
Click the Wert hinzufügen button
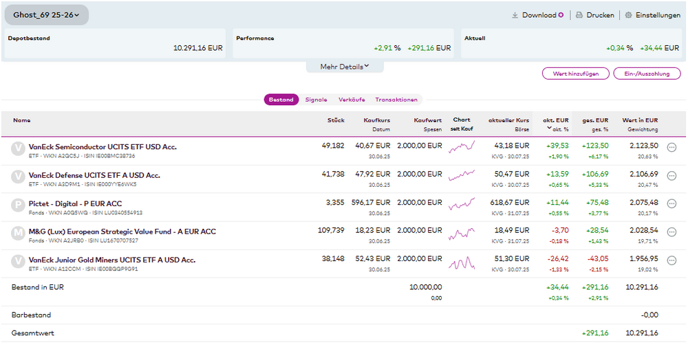click(575, 74)
